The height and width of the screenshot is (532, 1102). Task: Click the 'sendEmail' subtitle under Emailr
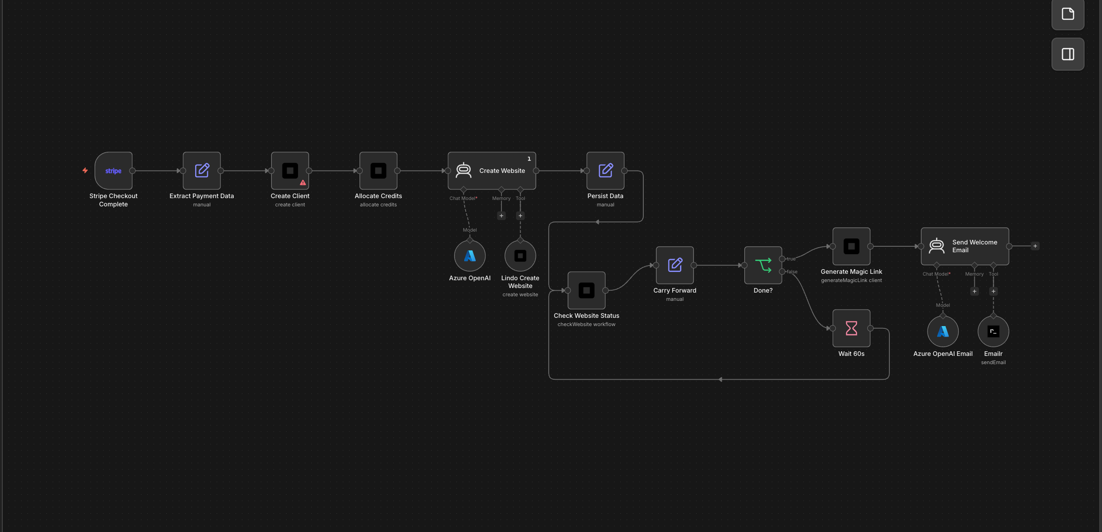(x=993, y=362)
